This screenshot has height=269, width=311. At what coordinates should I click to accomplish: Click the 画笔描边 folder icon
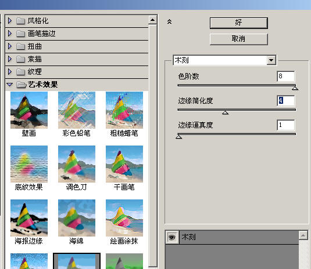(20, 34)
